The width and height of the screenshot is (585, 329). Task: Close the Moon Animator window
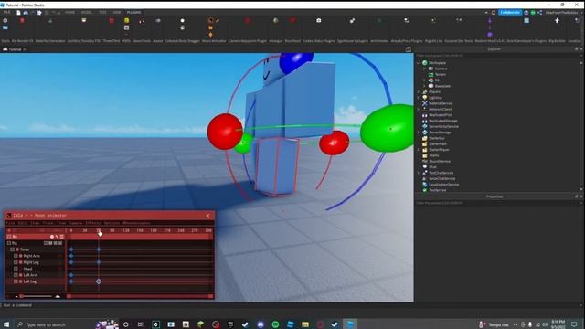point(208,216)
